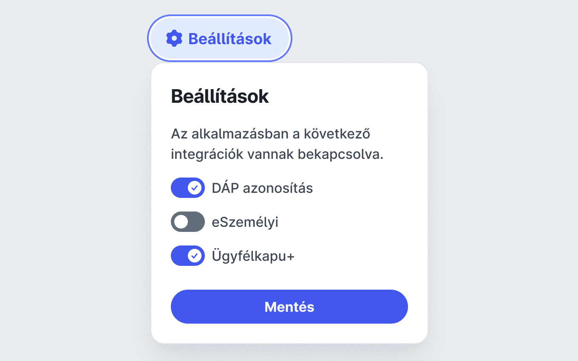Image resolution: width=578 pixels, height=361 pixels.
Task: Click the Beállítások text on the pill button
Action: pyautogui.click(x=230, y=39)
